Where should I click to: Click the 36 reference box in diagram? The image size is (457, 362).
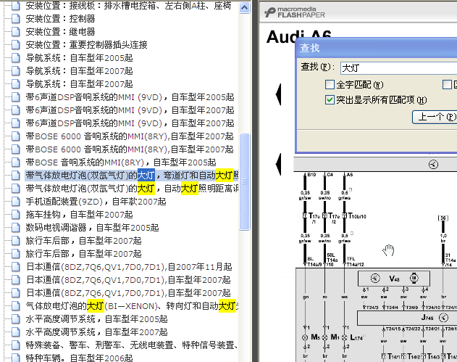[x=443, y=218]
